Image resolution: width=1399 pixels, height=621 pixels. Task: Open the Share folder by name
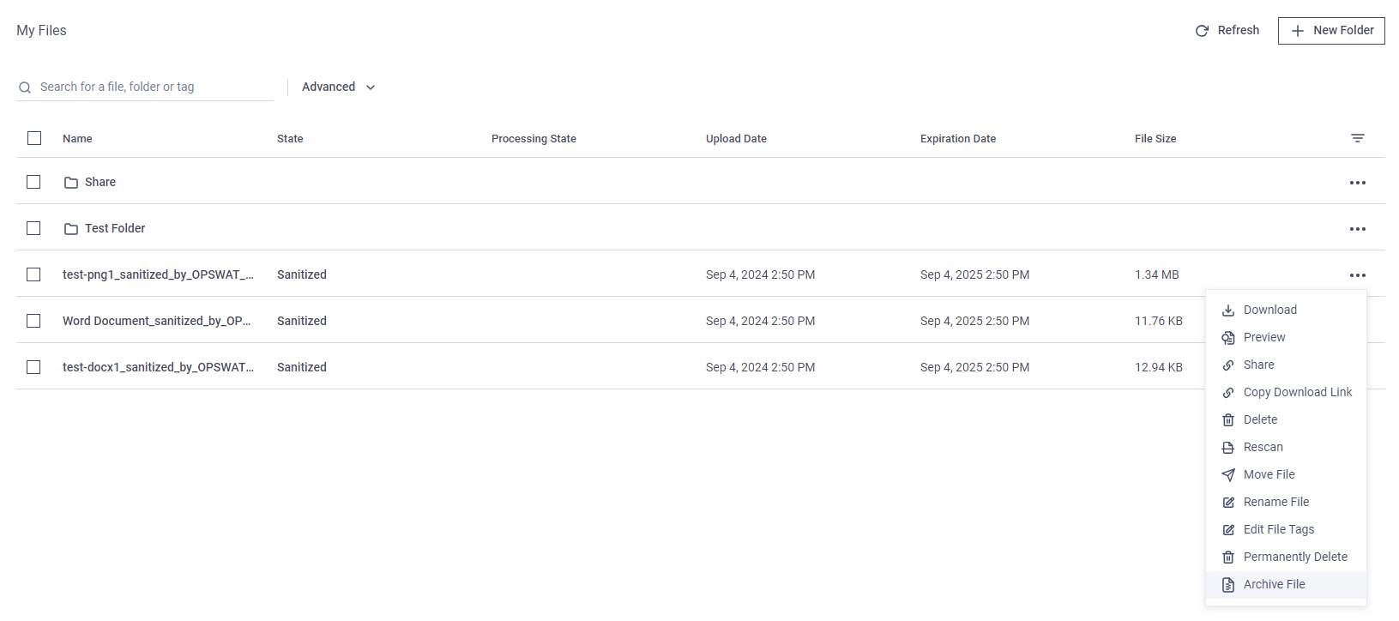100,182
